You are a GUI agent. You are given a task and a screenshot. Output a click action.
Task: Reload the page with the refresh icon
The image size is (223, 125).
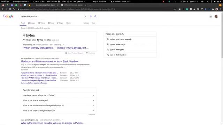[10, 9]
